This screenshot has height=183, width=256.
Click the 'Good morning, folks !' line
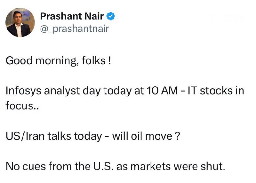pyautogui.click(x=59, y=61)
